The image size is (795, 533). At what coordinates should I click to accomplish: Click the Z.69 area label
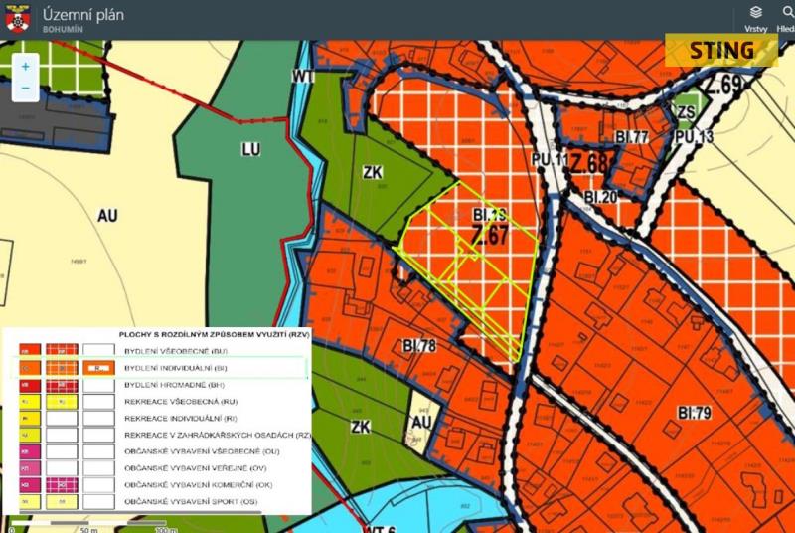click(723, 85)
